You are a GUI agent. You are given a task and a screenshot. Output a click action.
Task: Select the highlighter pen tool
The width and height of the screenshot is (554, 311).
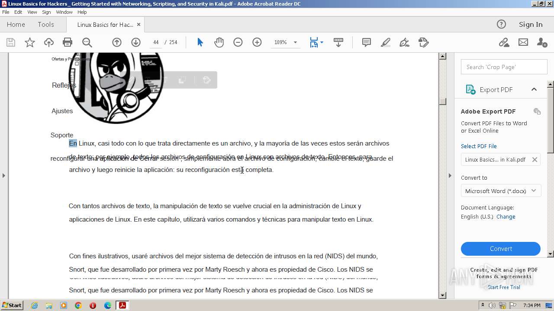point(386,42)
